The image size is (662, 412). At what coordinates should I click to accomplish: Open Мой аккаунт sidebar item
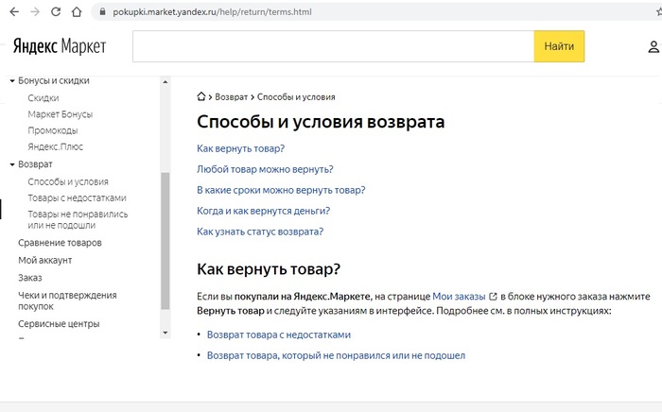point(44,260)
